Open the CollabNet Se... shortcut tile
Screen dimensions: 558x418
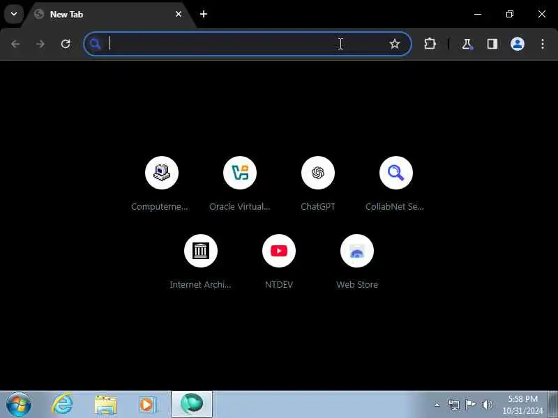(396, 173)
